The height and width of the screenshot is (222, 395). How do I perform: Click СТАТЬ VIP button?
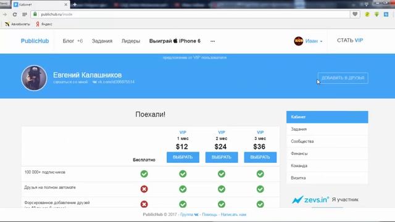350,41
